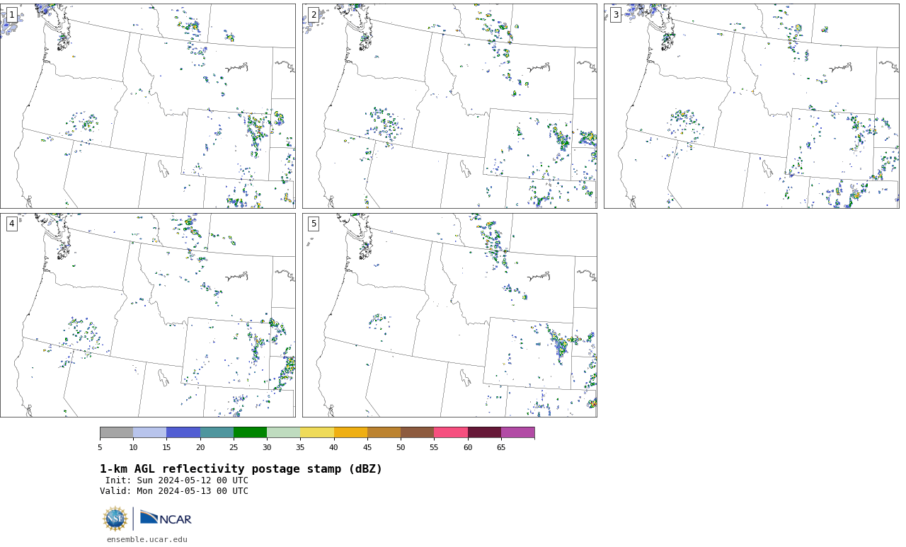This screenshot has height=547, width=906.
Task: Click the 'Init: Sun 2024-05-12 00 UTC' text
Action: tap(177, 480)
